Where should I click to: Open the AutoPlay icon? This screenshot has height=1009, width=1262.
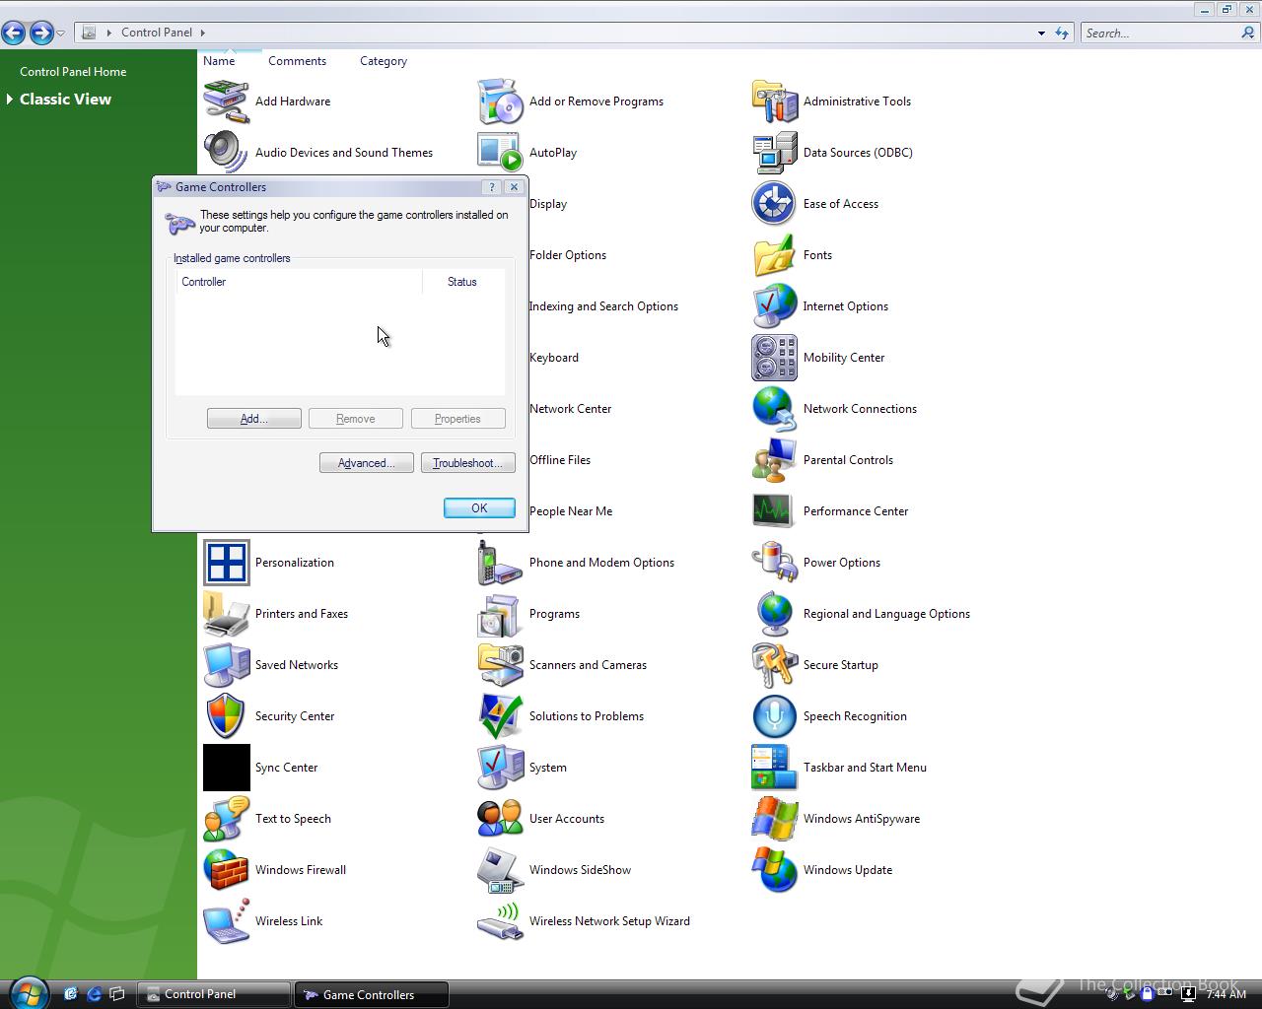(500, 153)
